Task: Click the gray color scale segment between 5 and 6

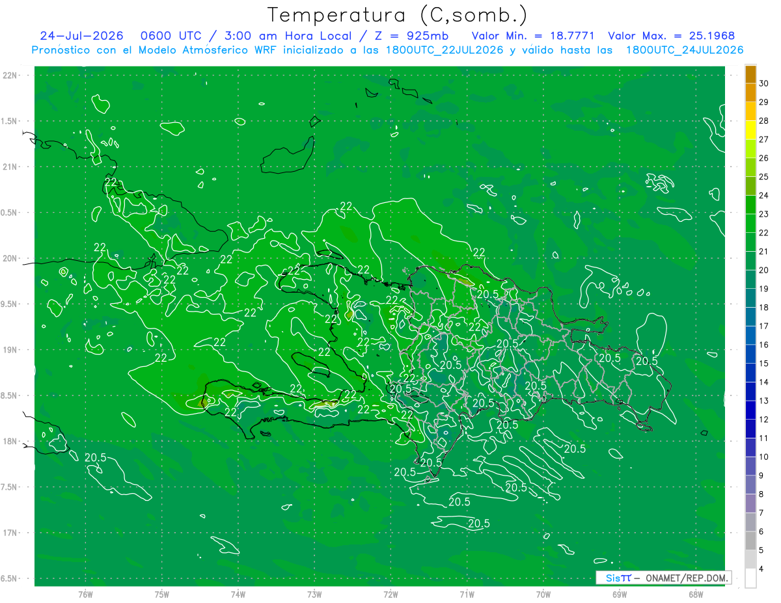Action: point(750,541)
